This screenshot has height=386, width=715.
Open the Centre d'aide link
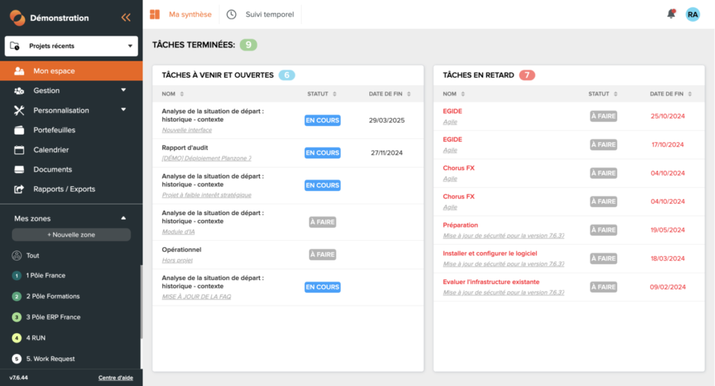(x=116, y=378)
